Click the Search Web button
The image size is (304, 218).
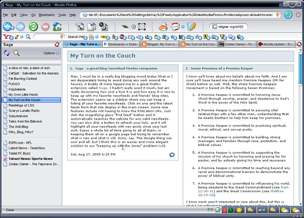76,37
